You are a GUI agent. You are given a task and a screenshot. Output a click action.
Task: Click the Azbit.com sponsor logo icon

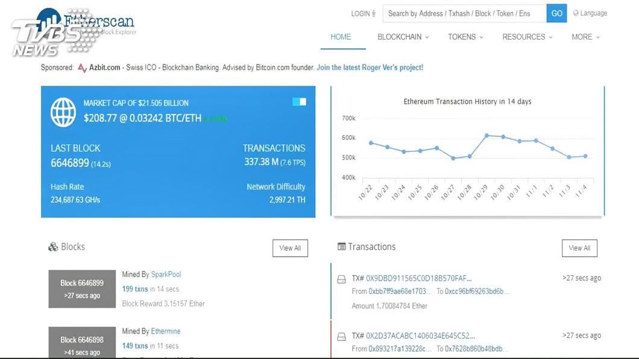pos(83,68)
